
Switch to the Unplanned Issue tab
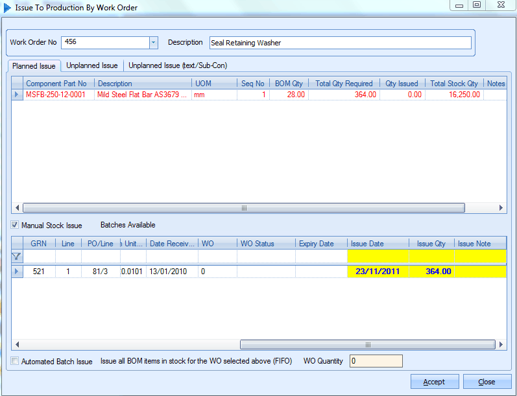pyautogui.click(x=92, y=65)
